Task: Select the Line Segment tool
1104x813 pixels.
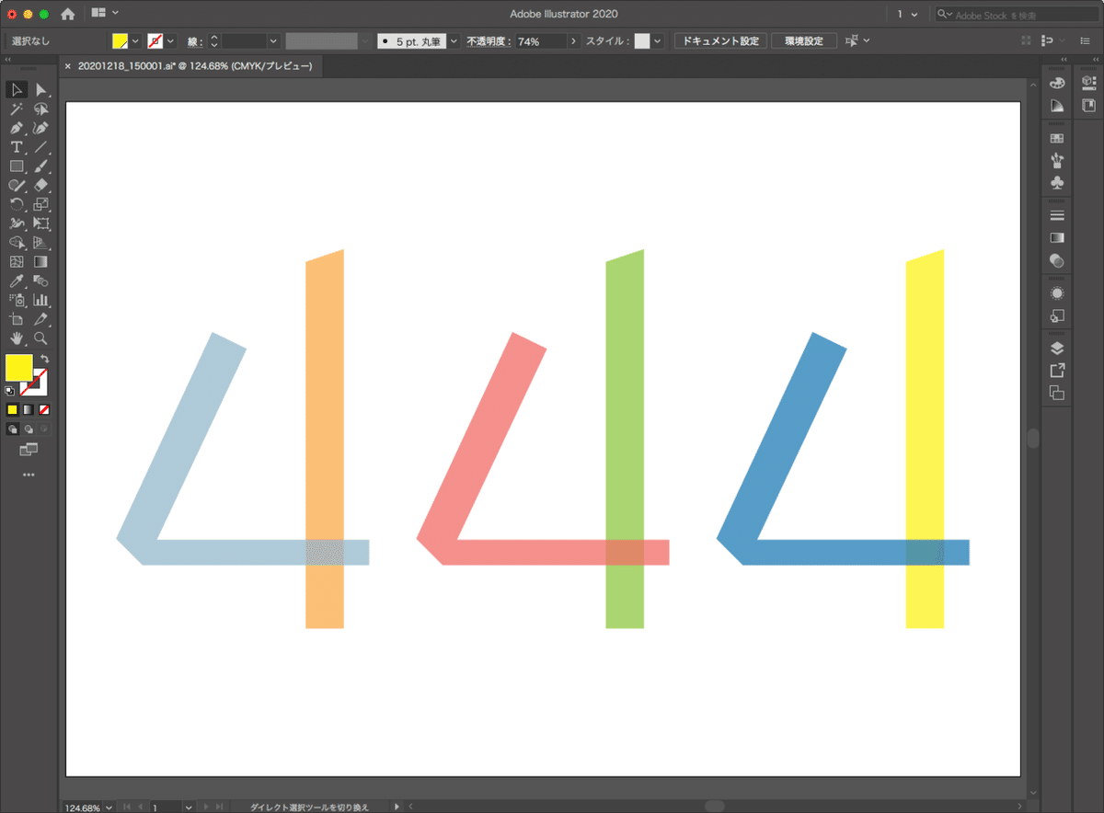Action: click(x=41, y=147)
